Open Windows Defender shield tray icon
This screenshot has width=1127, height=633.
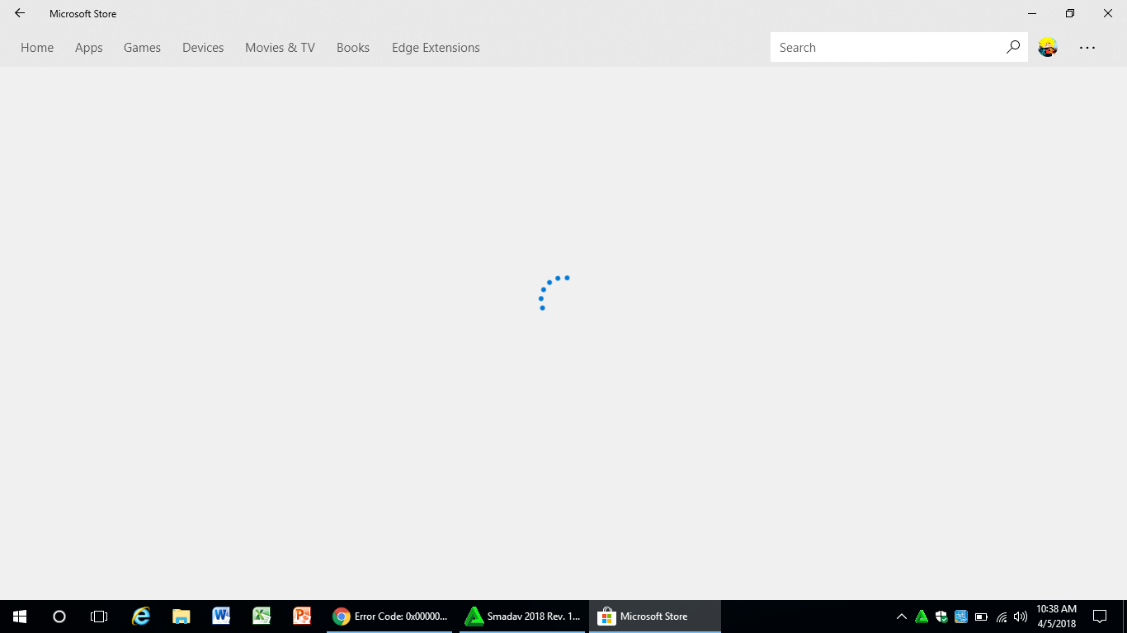click(941, 617)
